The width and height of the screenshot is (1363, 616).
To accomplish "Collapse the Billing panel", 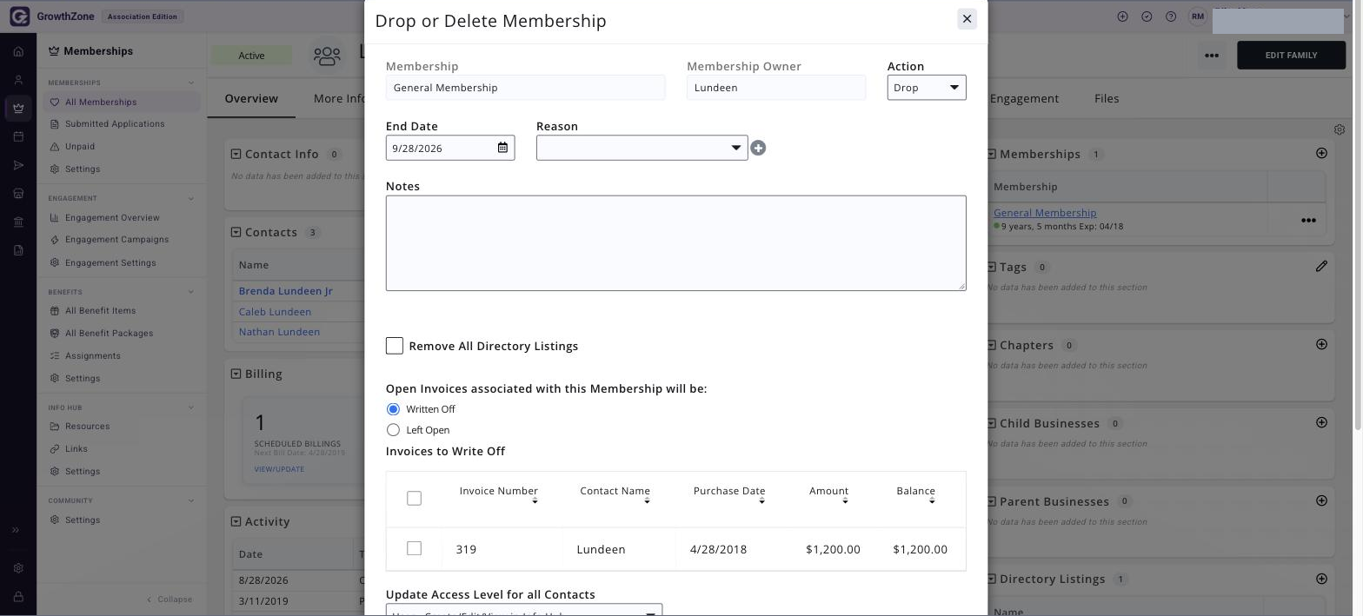I will pyautogui.click(x=236, y=374).
